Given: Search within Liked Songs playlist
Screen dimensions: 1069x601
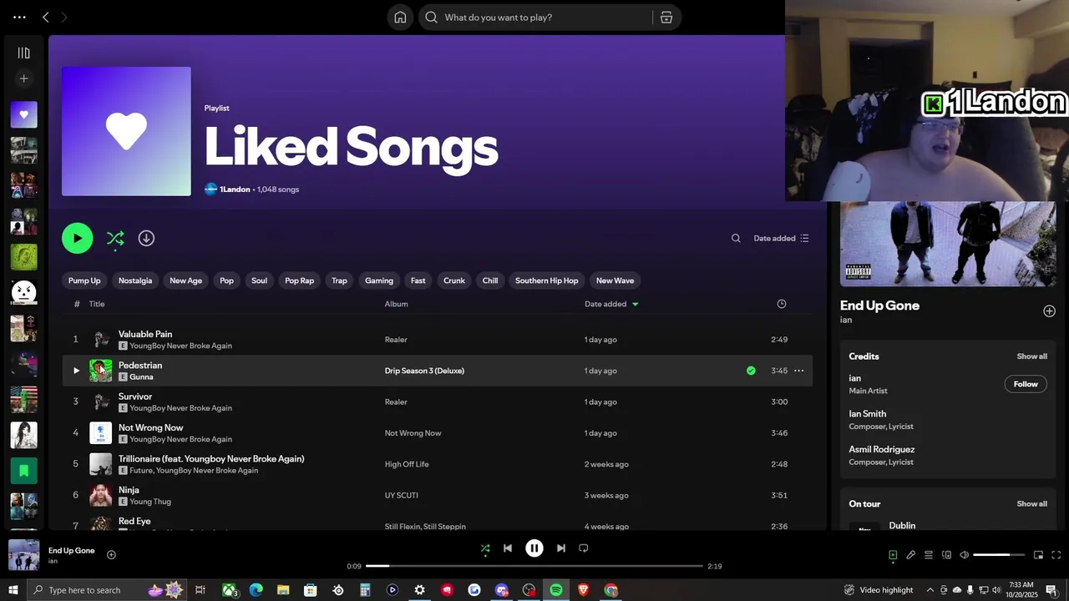Looking at the screenshot, I should (736, 239).
